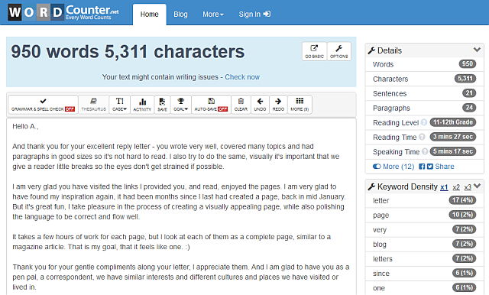
Task: Click the 3 mins 27 sec badge
Action: [x=453, y=137]
